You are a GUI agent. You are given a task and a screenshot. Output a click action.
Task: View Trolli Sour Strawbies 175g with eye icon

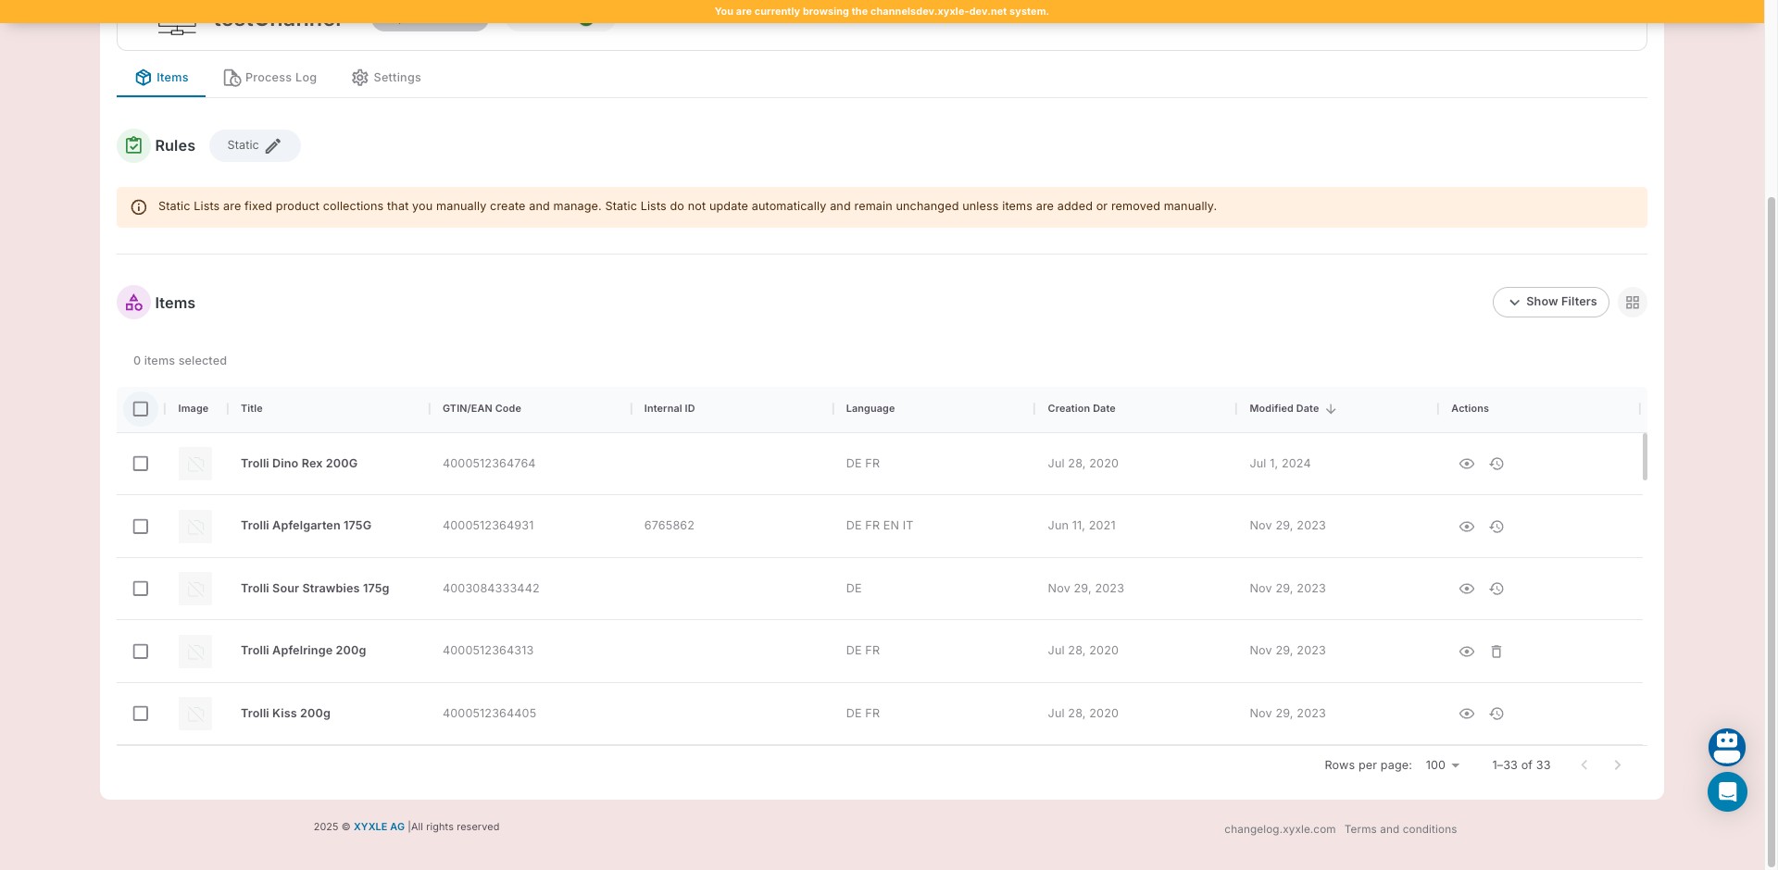1466,589
